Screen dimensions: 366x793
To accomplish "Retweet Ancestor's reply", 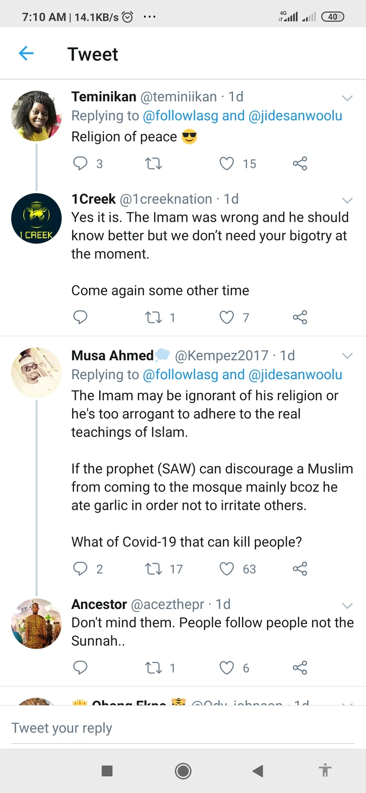I will [x=153, y=668].
